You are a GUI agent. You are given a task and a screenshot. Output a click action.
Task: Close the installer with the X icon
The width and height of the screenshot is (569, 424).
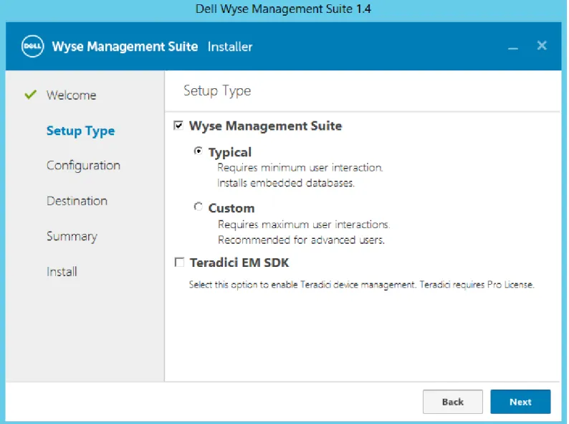(542, 45)
